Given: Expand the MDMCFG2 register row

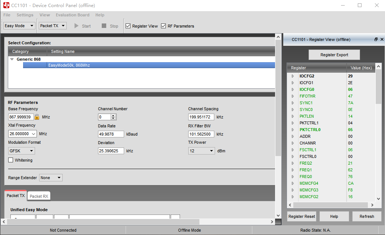Looking at the screenshot, I should (x=293, y=197).
